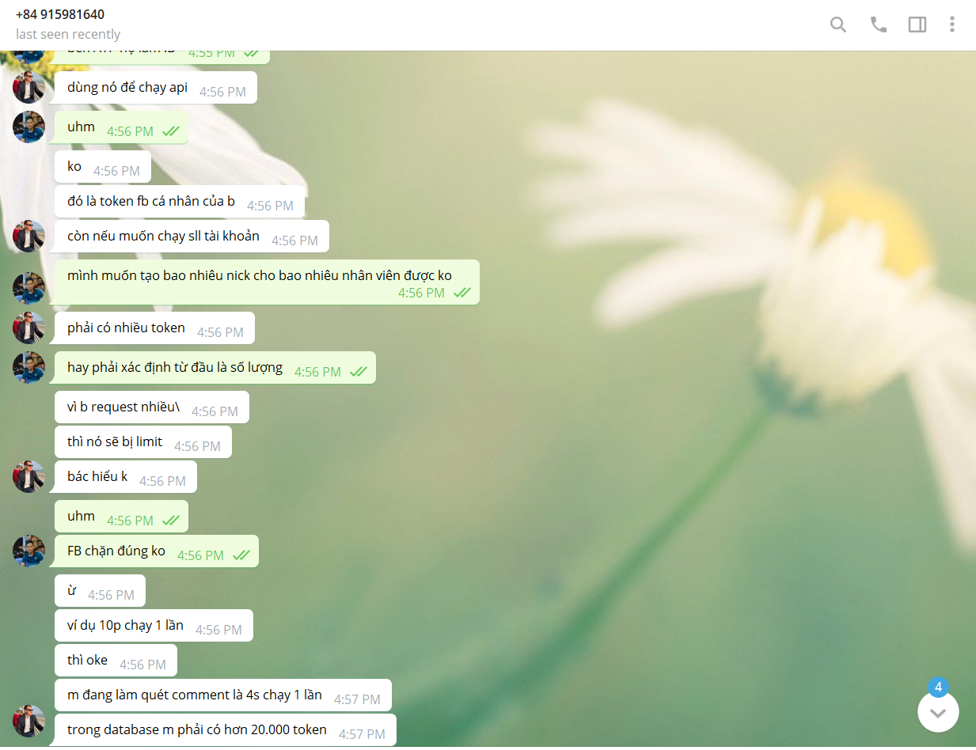
Task: Click avatar beside 'FB chặn đúng ko'
Action: click(x=28, y=551)
